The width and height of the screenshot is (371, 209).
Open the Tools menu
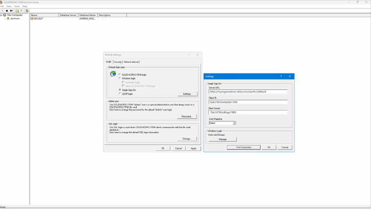pos(17,7)
